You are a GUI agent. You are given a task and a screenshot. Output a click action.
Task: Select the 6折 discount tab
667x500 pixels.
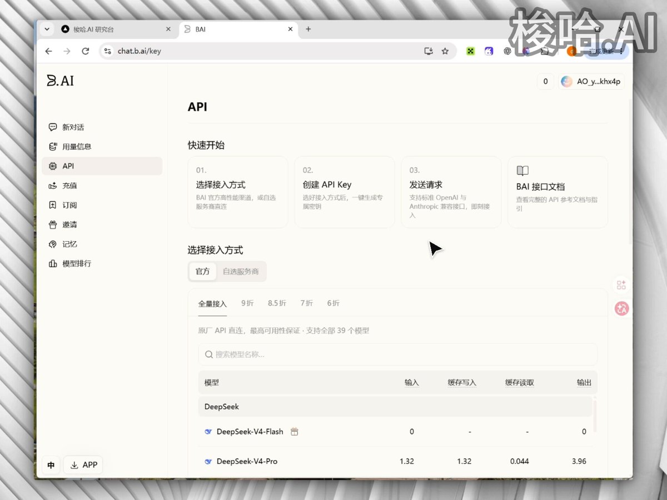tap(333, 303)
